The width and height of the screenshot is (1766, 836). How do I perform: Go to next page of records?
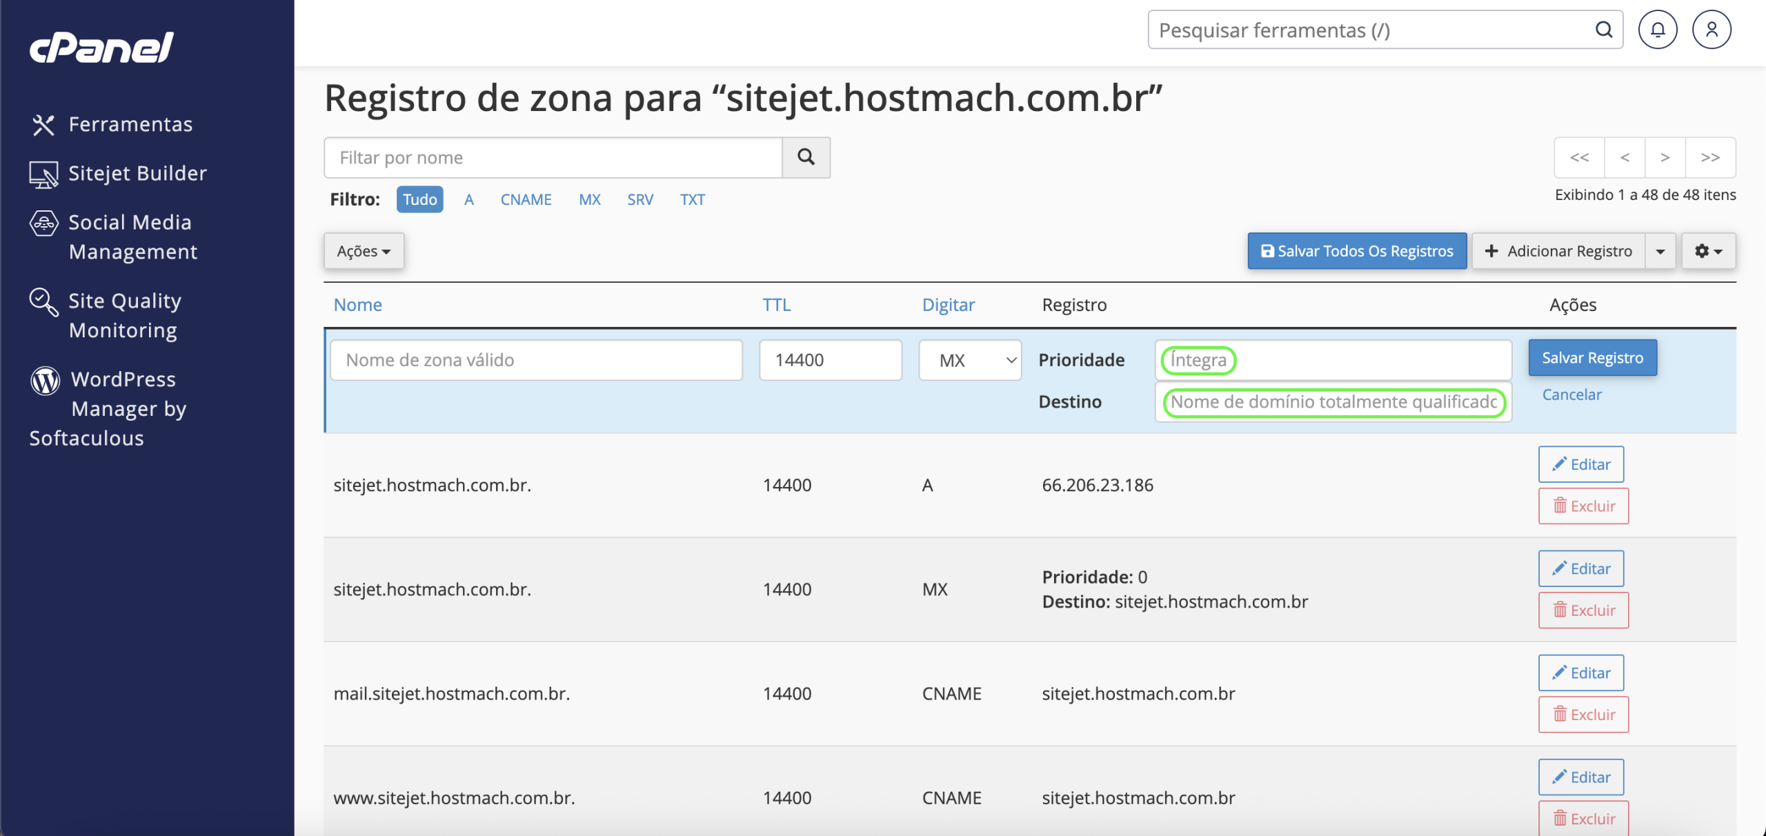click(1665, 157)
